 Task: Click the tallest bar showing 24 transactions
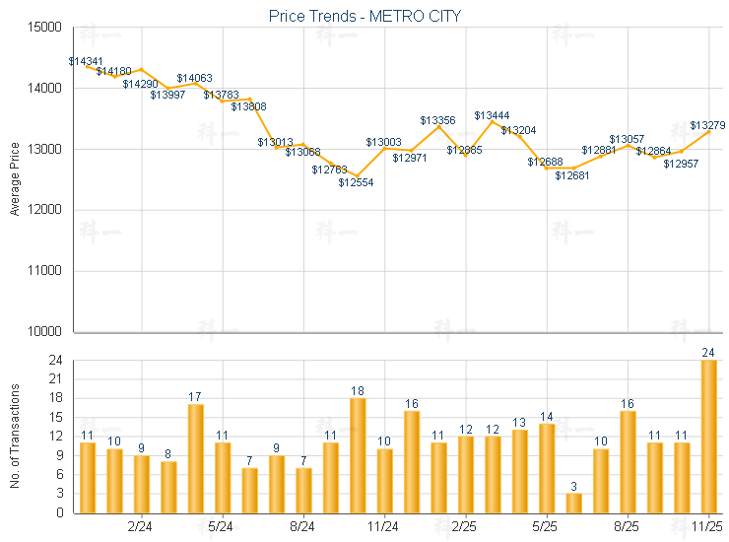click(708, 436)
